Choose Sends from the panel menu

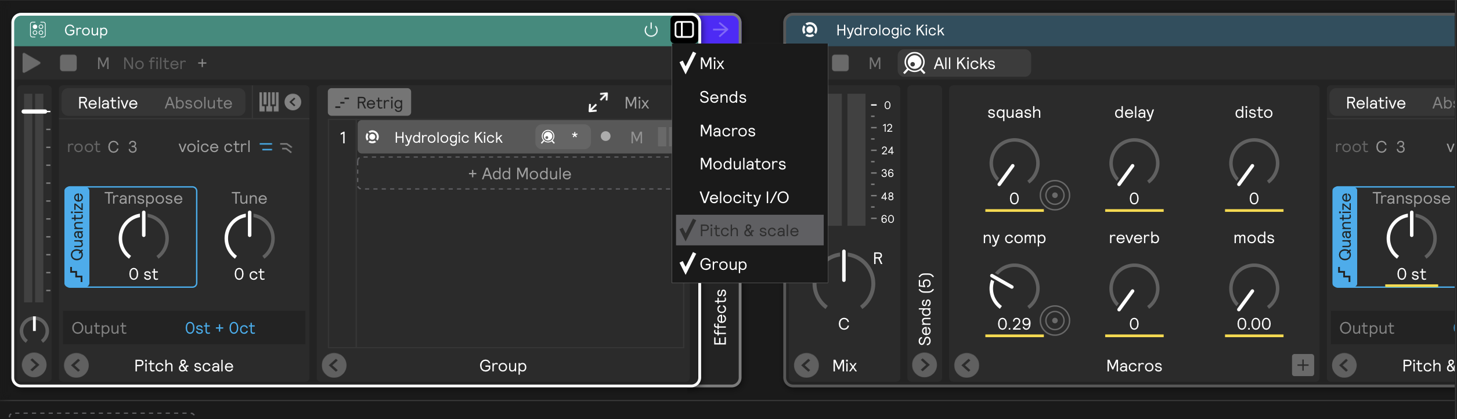coord(750,97)
